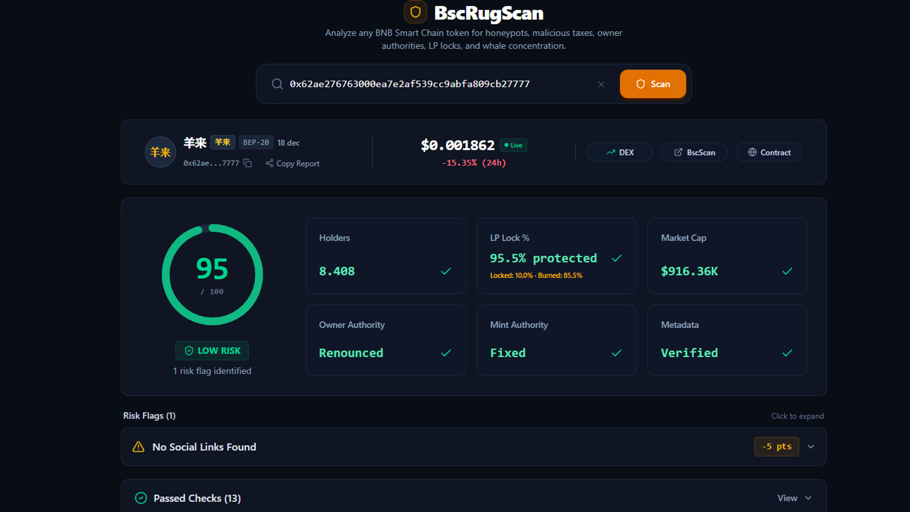This screenshot has height=512, width=910.
Task: Click the checkmark in Owner Authority Renounced card
Action: pos(446,353)
